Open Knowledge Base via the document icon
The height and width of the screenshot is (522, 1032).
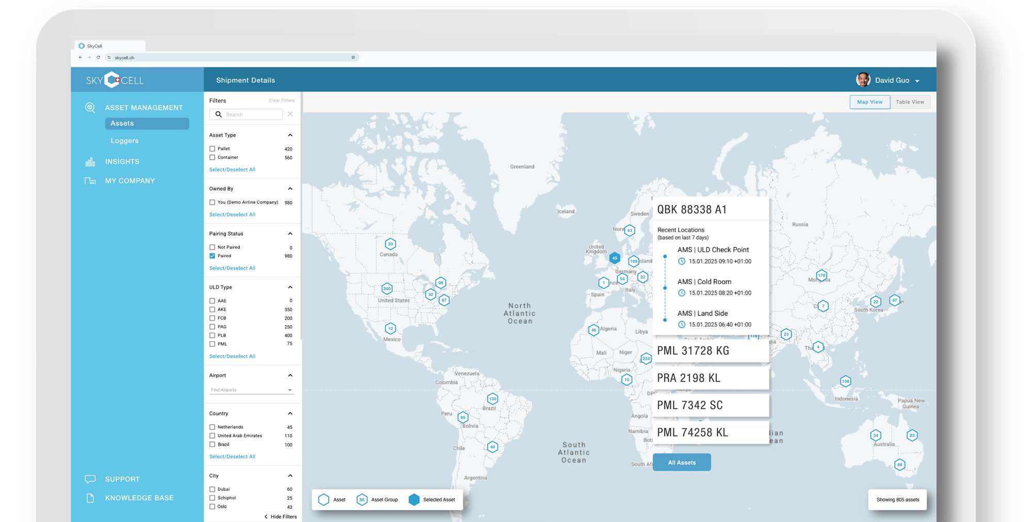[x=90, y=497]
